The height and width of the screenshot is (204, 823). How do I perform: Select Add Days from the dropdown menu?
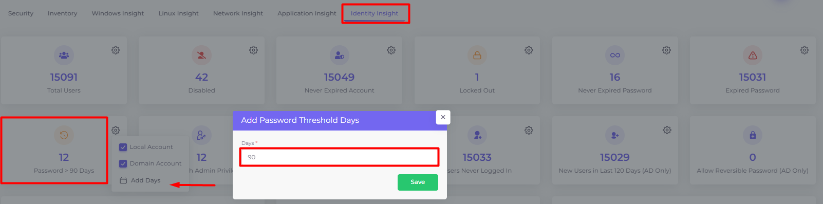[140, 180]
